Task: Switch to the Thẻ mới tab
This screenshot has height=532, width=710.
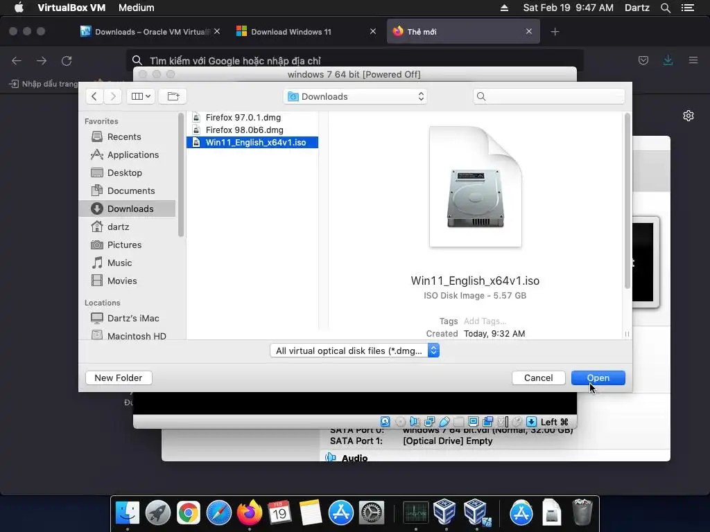Action: click(x=462, y=32)
